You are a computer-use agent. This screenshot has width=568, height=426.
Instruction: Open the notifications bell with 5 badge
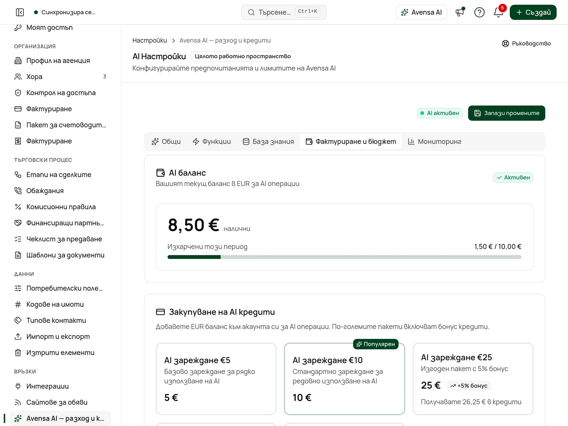point(498,12)
